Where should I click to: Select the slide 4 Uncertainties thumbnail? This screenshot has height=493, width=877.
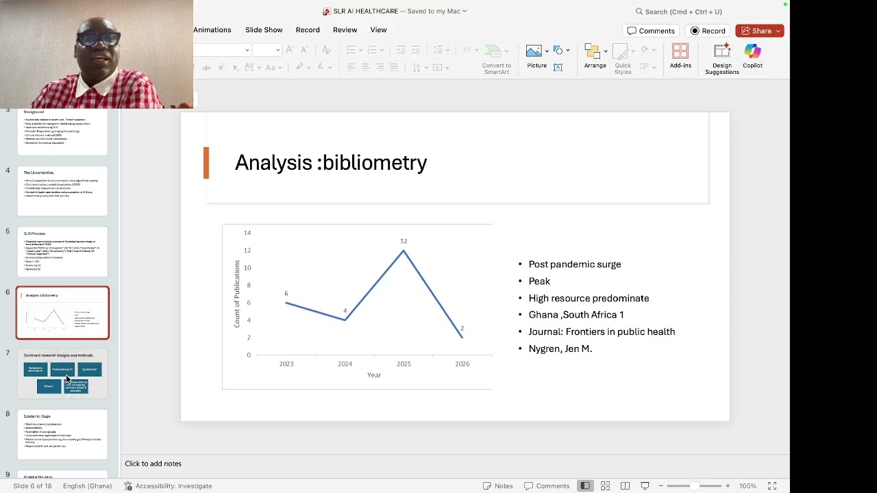pyautogui.click(x=62, y=191)
